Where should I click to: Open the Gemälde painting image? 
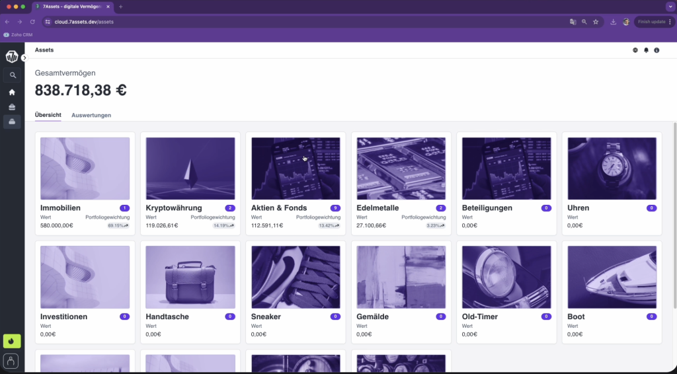[x=401, y=278]
